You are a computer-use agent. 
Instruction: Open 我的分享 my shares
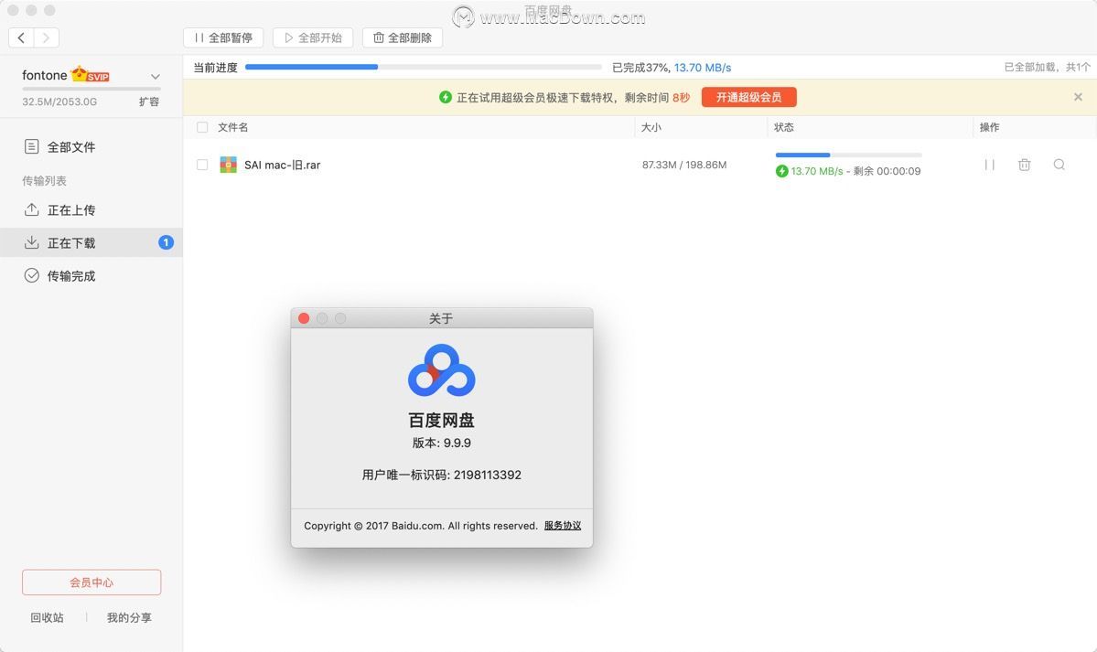point(129,618)
